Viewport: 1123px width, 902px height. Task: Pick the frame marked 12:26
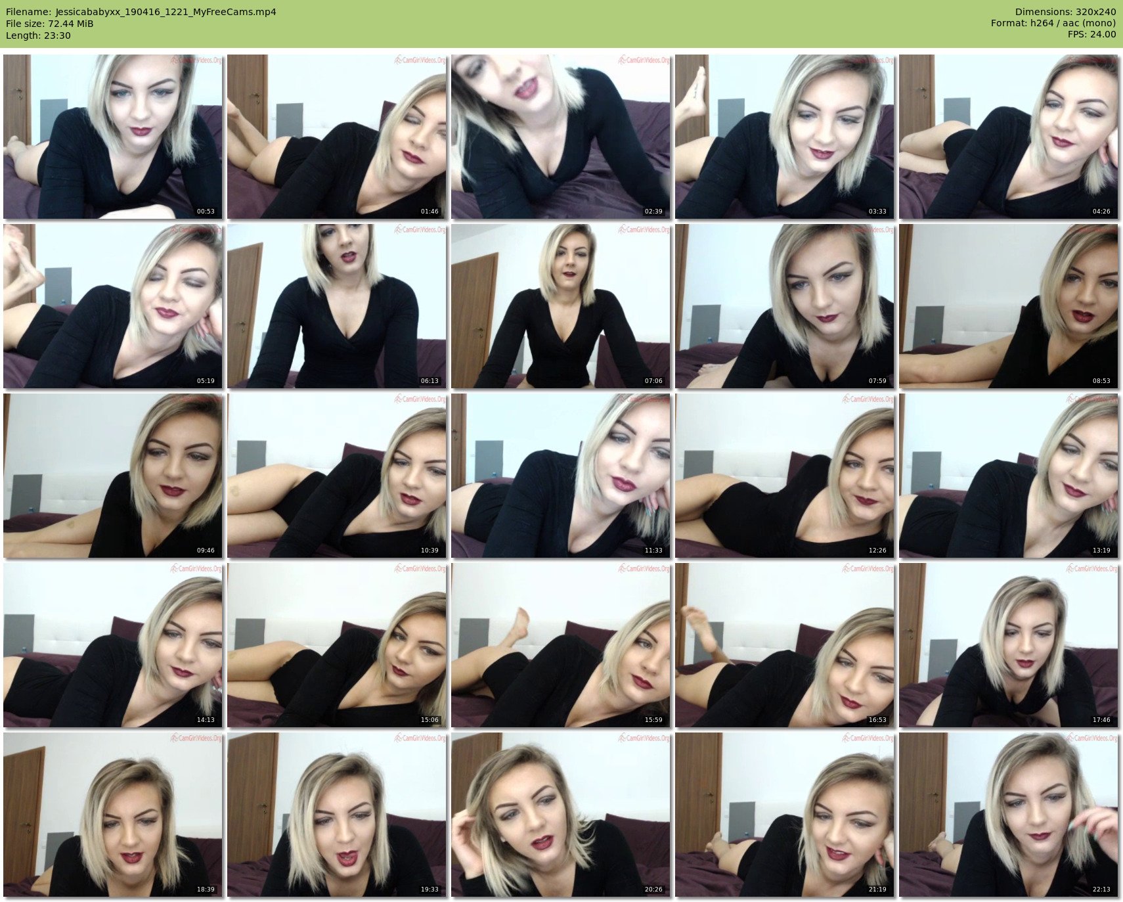[785, 476]
